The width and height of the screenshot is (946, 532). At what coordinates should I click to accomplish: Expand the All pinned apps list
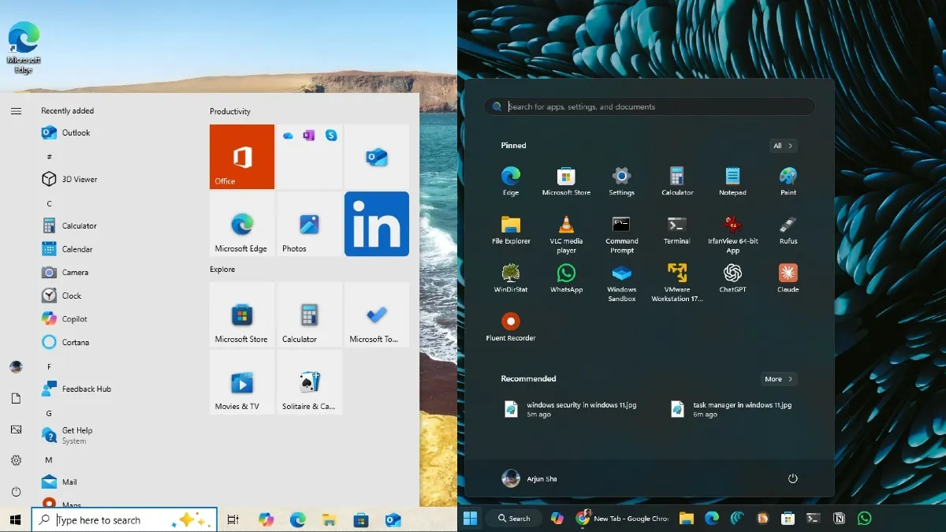783,146
